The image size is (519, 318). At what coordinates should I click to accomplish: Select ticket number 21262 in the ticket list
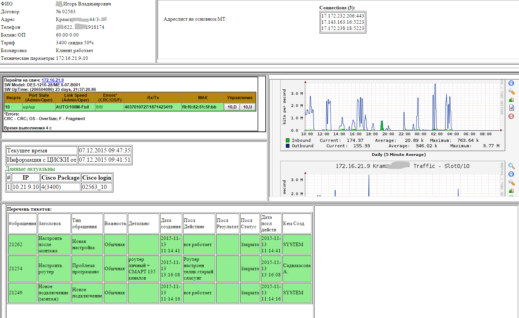click(x=16, y=245)
